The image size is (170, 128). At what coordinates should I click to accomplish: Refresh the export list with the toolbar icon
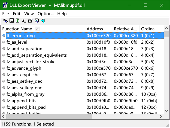[x=18, y=21]
